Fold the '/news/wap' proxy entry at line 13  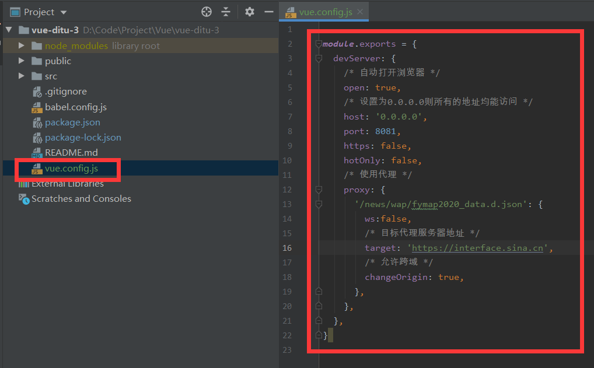pyautogui.click(x=319, y=204)
